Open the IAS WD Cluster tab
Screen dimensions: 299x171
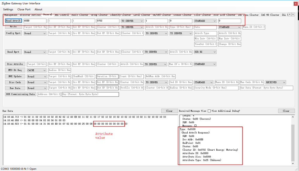(x=270, y=15)
